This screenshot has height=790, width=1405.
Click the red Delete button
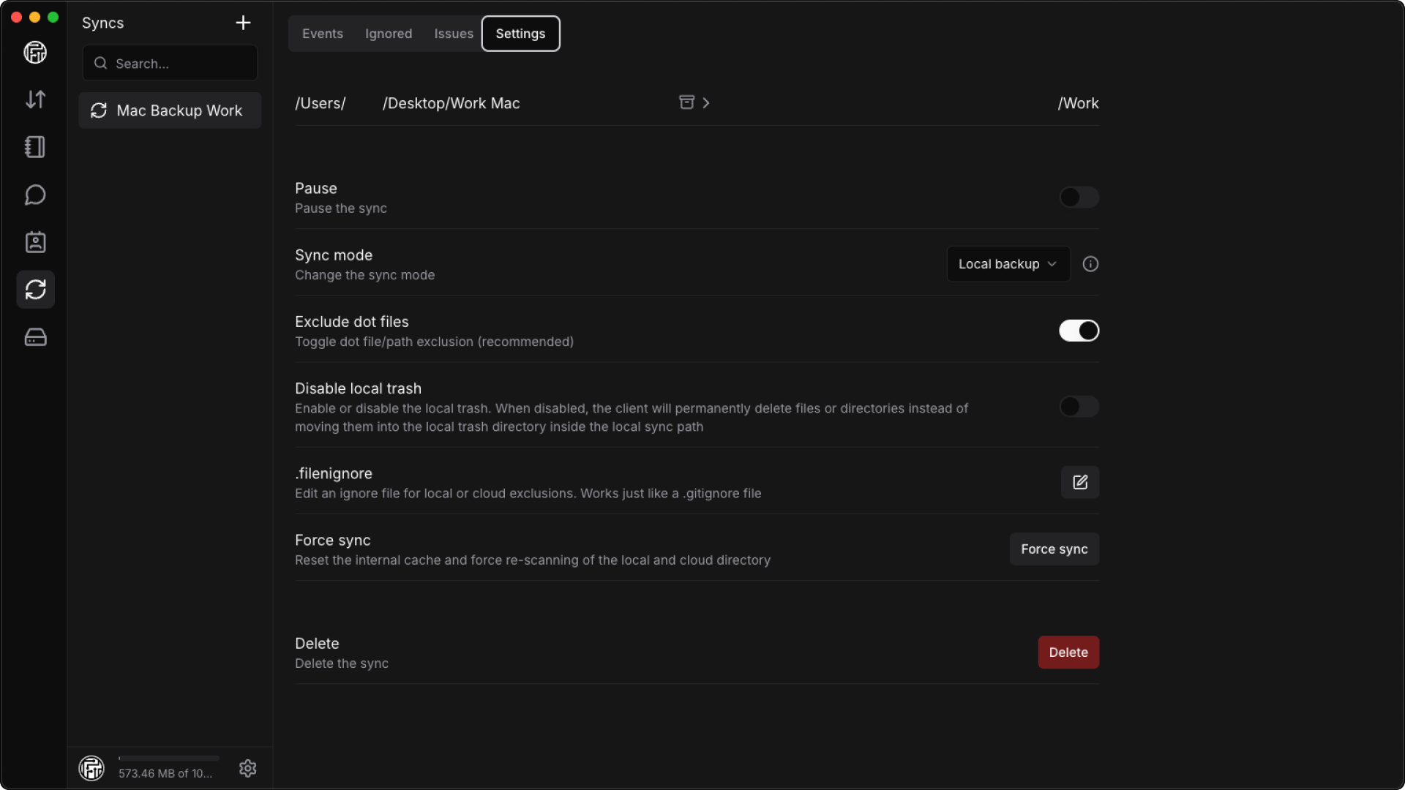click(x=1068, y=652)
